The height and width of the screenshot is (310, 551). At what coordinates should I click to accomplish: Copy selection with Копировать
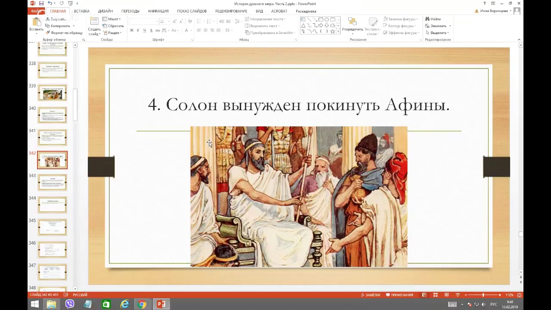pos(57,26)
